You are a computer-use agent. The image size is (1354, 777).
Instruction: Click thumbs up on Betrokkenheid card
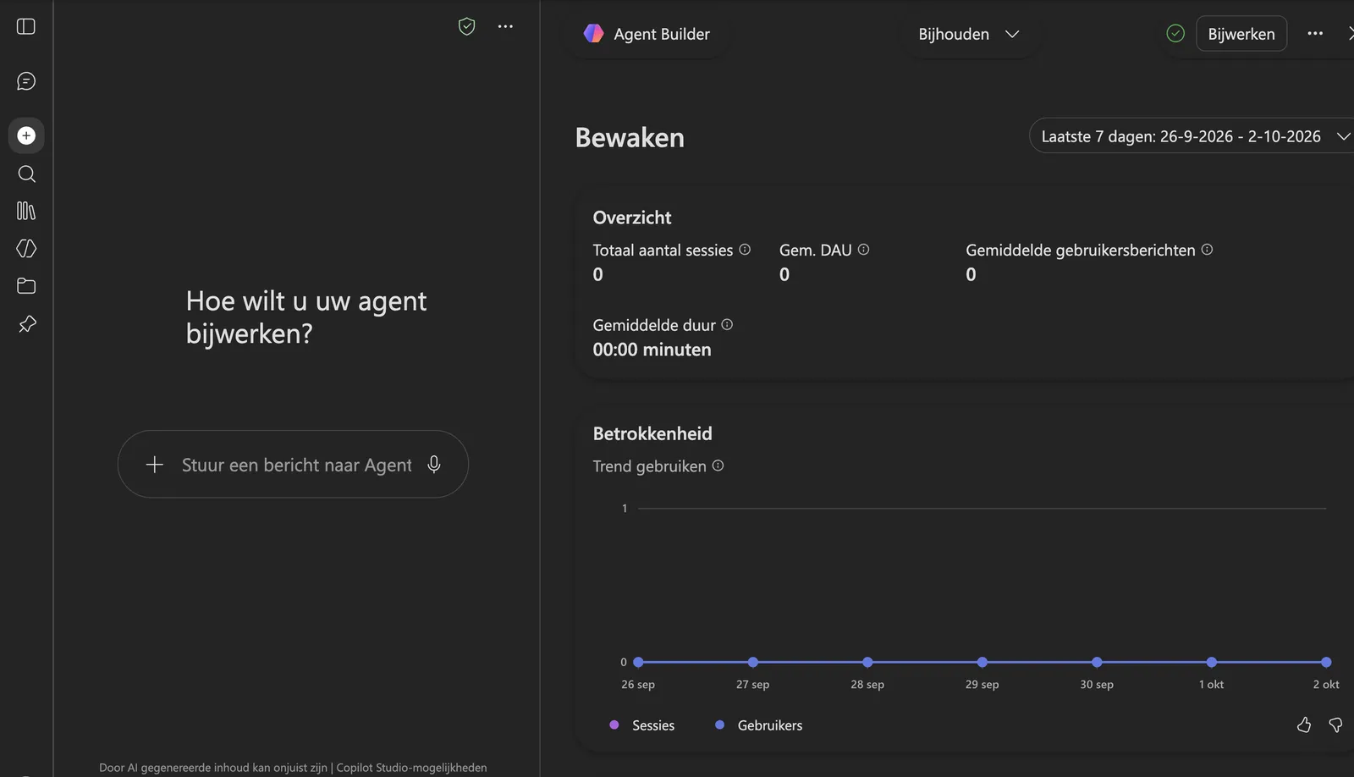[x=1304, y=725]
